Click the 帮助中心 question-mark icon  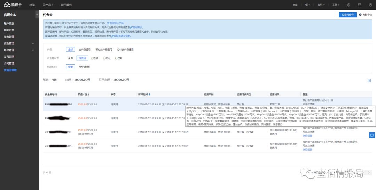pos(360,15)
